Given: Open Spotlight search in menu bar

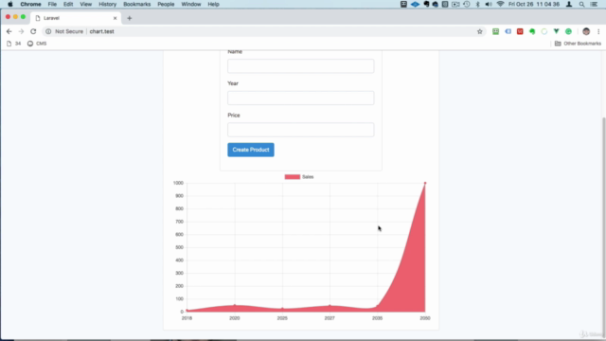Looking at the screenshot, I should point(581,4).
